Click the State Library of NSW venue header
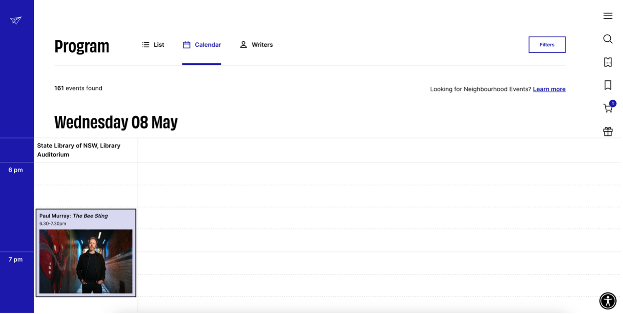Image resolution: width=623 pixels, height=314 pixels. [79, 150]
